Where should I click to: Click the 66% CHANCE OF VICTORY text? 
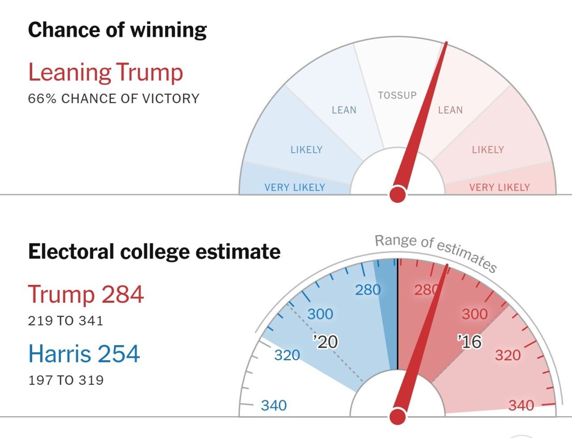click(x=114, y=99)
